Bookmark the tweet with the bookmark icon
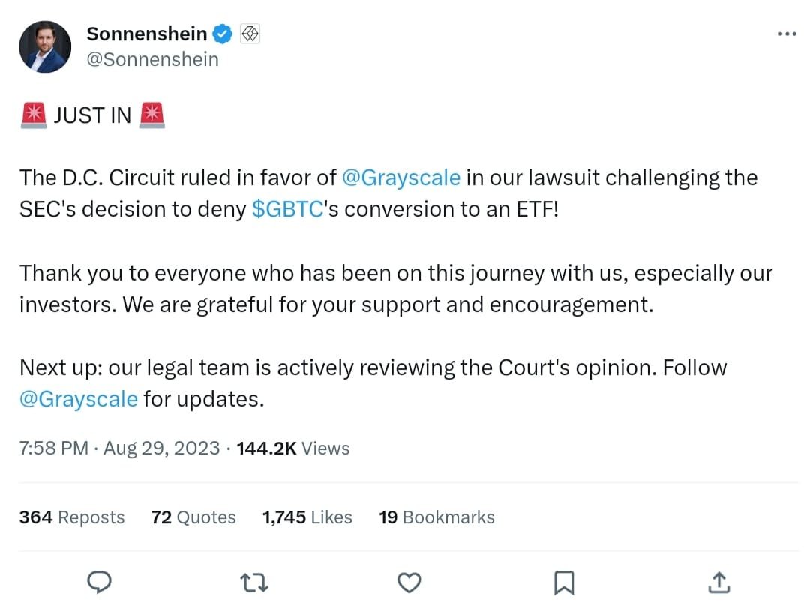The image size is (810, 612). tap(563, 582)
